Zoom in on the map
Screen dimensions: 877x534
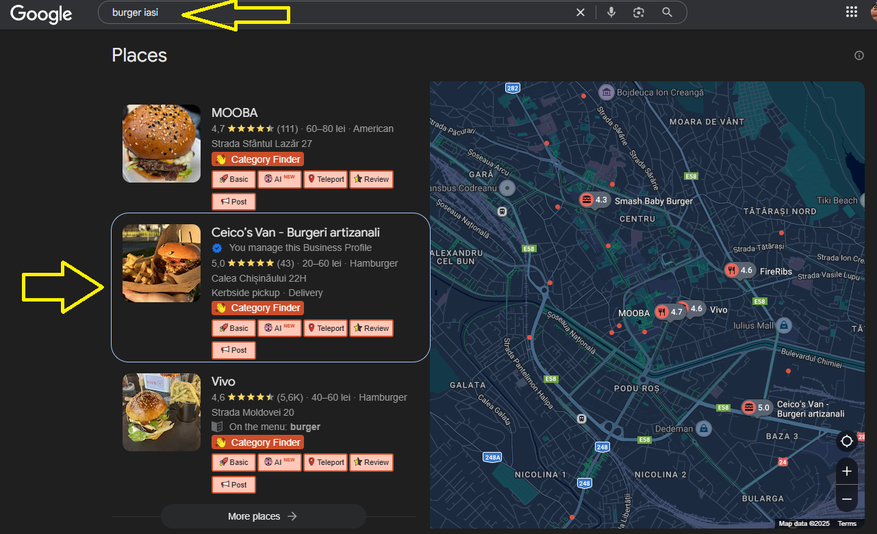pos(847,471)
